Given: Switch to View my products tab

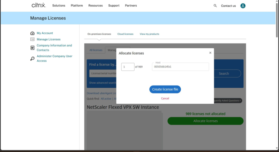Looking at the screenshot, I should 149,34.
